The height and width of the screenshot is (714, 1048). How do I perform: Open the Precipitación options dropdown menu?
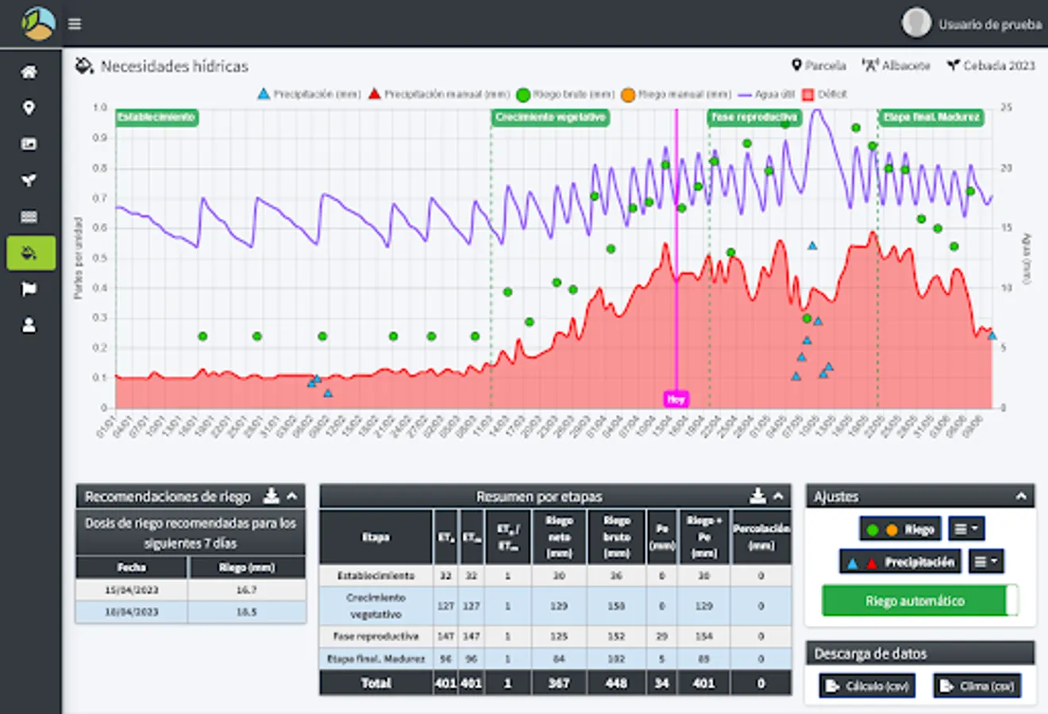point(985,562)
